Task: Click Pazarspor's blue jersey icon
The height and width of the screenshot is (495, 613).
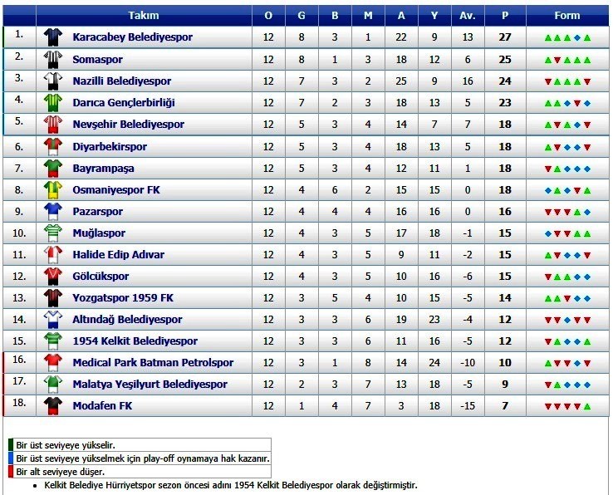Action: pyautogui.click(x=53, y=212)
